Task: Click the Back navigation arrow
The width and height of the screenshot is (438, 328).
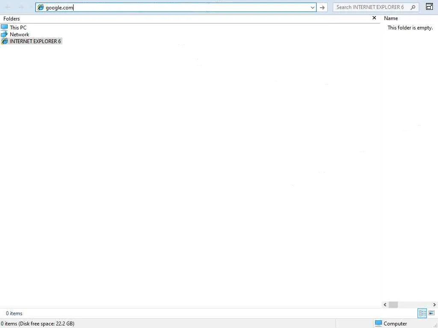Action: [x=8, y=8]
